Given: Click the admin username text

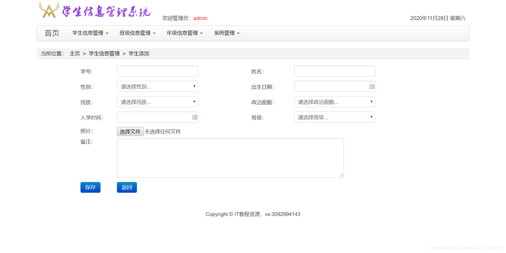Looking at the screenshot, I should pyautogui.click(x=200, y=18).
